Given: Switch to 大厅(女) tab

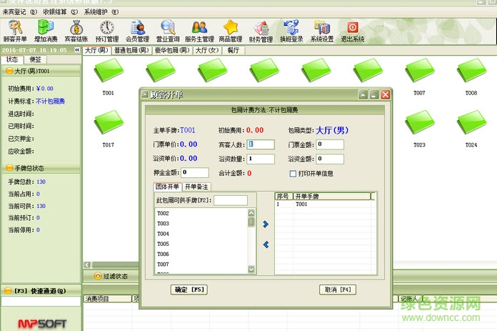Looking at the screenshot, I should (207, 51).
